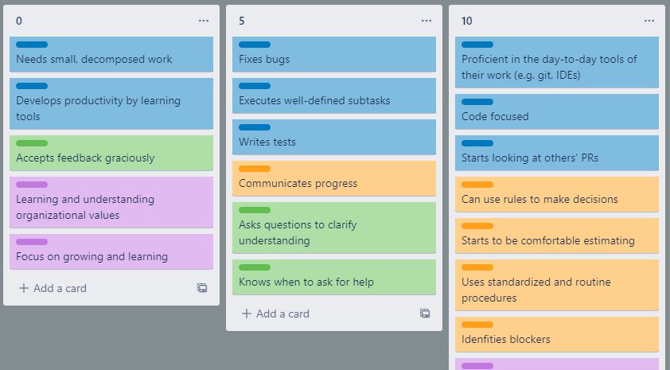This screenshot has height=370, width=670.
Task: Open the Code focused card
Action: click(x=557, y=111)
